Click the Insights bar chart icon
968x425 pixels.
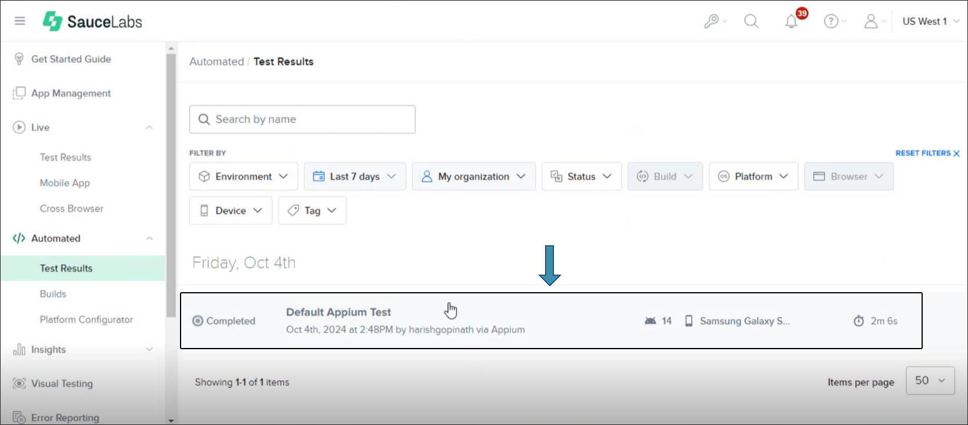pos(19,349)
